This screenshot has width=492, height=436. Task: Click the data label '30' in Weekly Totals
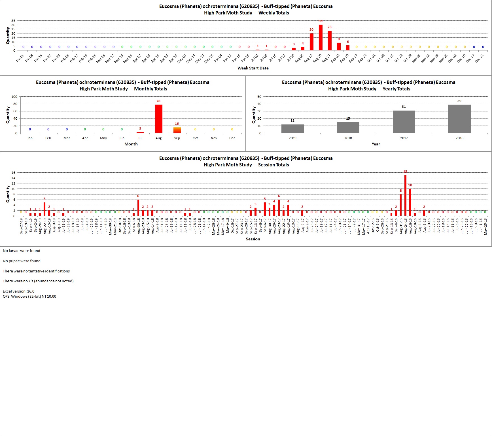pos(321,21)
